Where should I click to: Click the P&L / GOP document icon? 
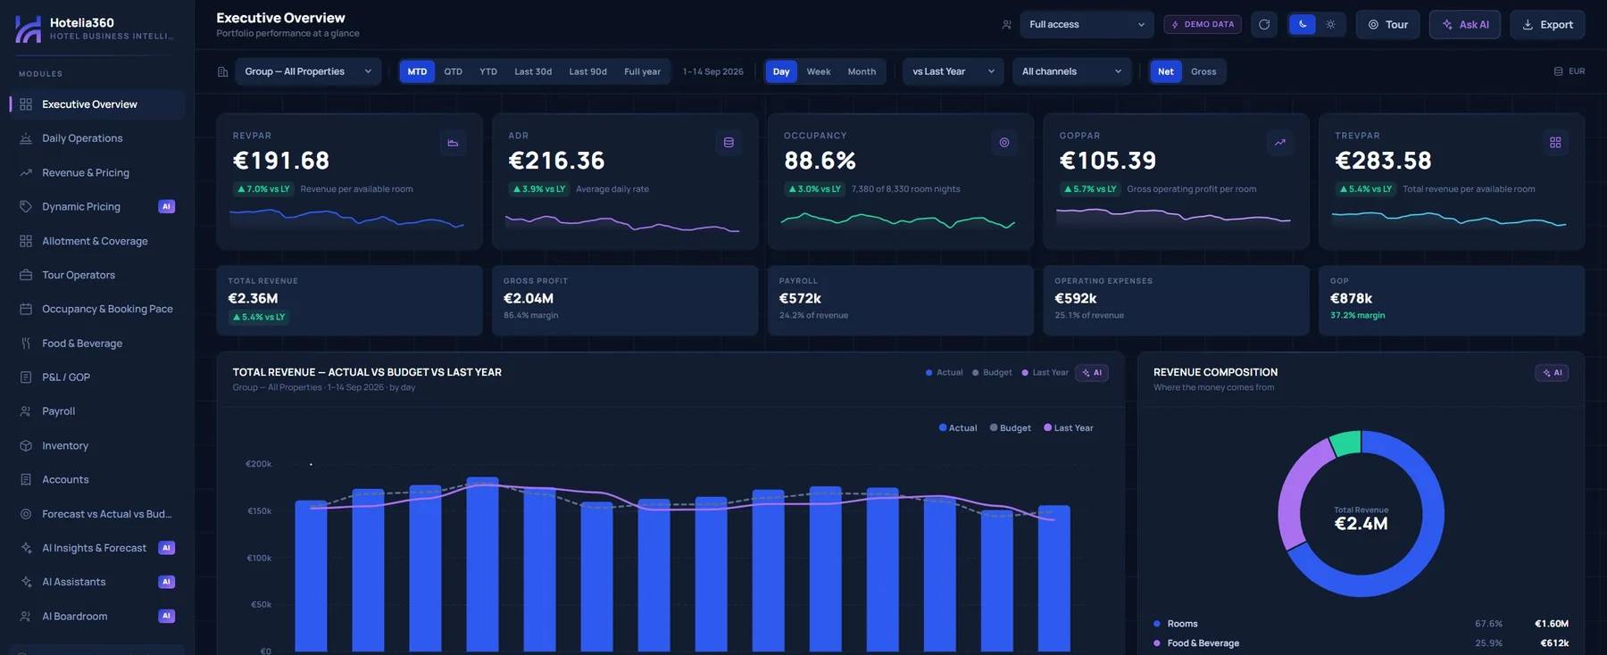pyautogui.click(x=26, y=377)
